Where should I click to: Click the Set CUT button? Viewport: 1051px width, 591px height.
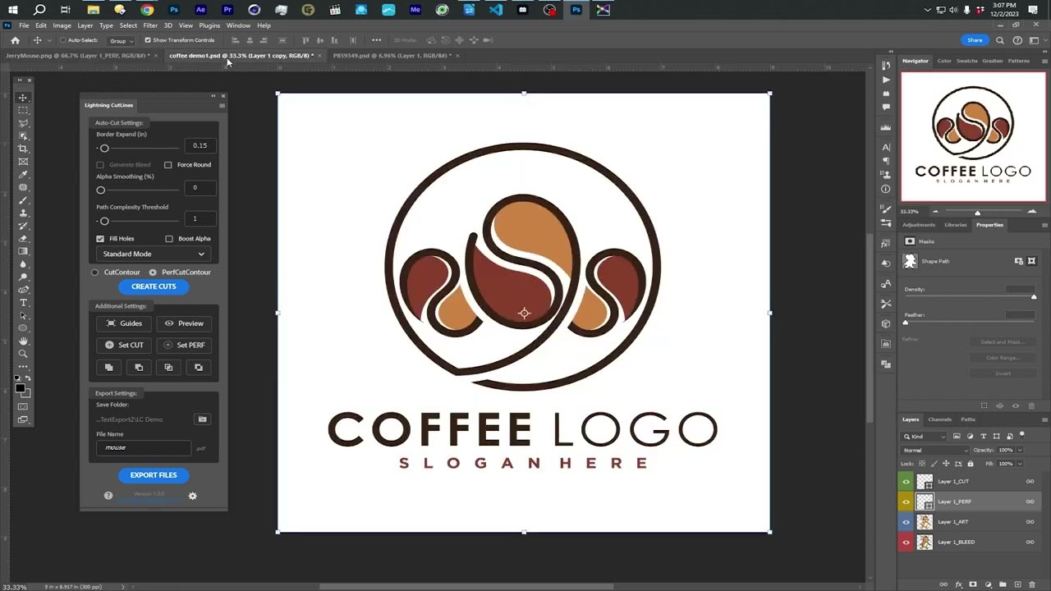(x=124, y=346)
